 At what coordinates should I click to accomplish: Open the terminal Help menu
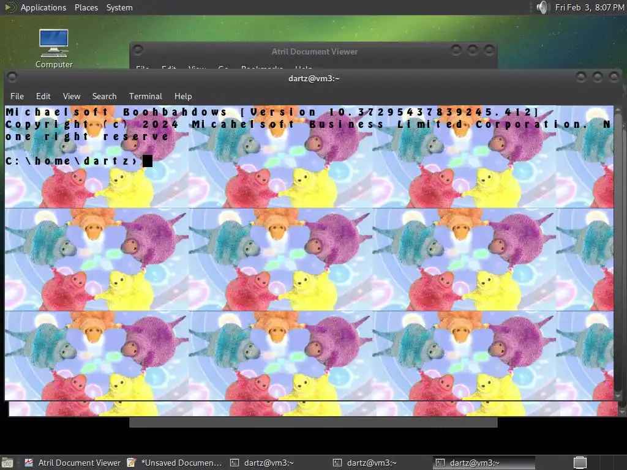(x=183, y=96)
